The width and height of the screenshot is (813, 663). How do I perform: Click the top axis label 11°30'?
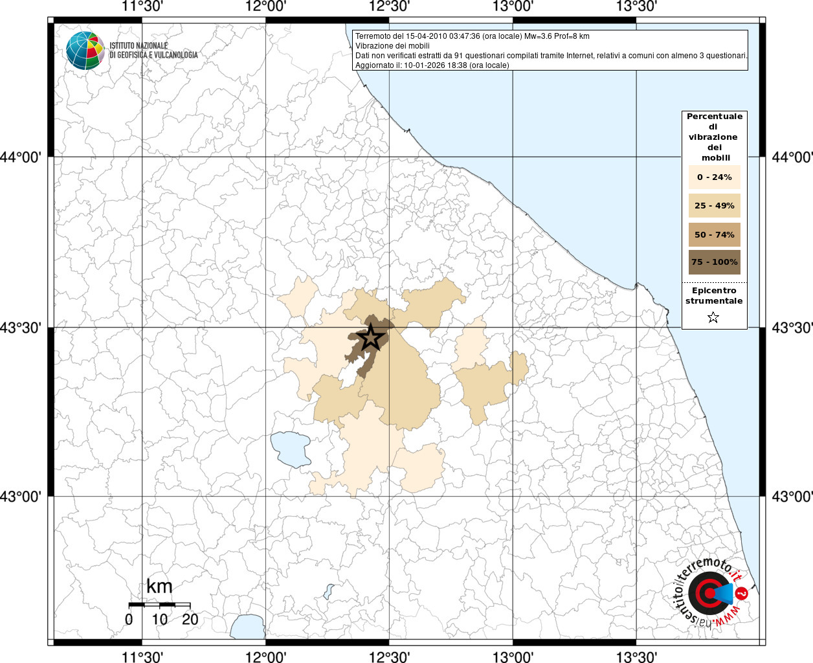click(142, 7)
